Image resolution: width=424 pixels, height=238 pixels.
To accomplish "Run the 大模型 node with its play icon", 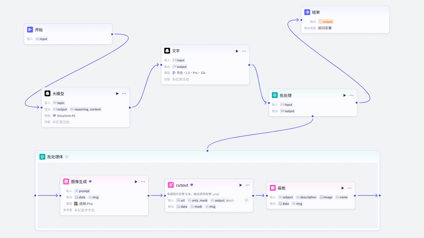I will point(117,94).
